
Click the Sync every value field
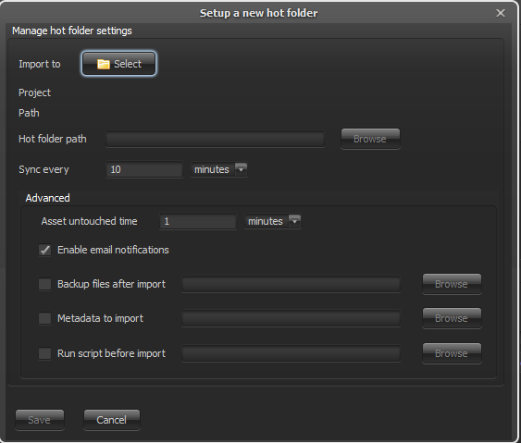(x=144, y=169)
